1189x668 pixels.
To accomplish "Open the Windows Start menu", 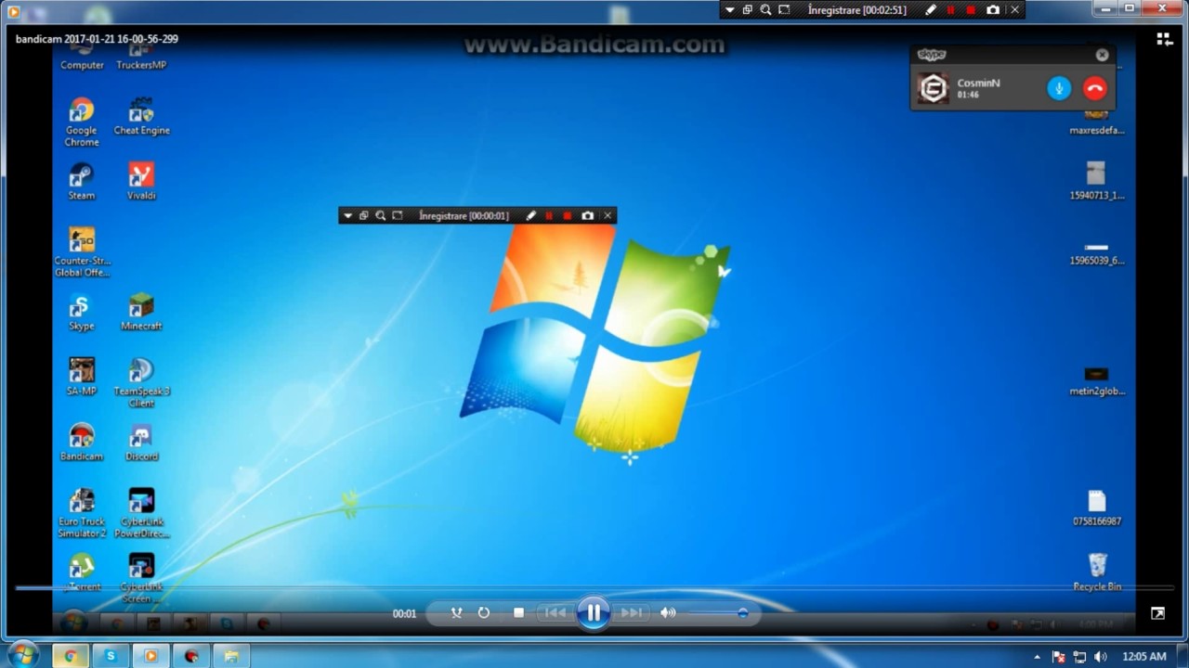I will pos(22,655).
